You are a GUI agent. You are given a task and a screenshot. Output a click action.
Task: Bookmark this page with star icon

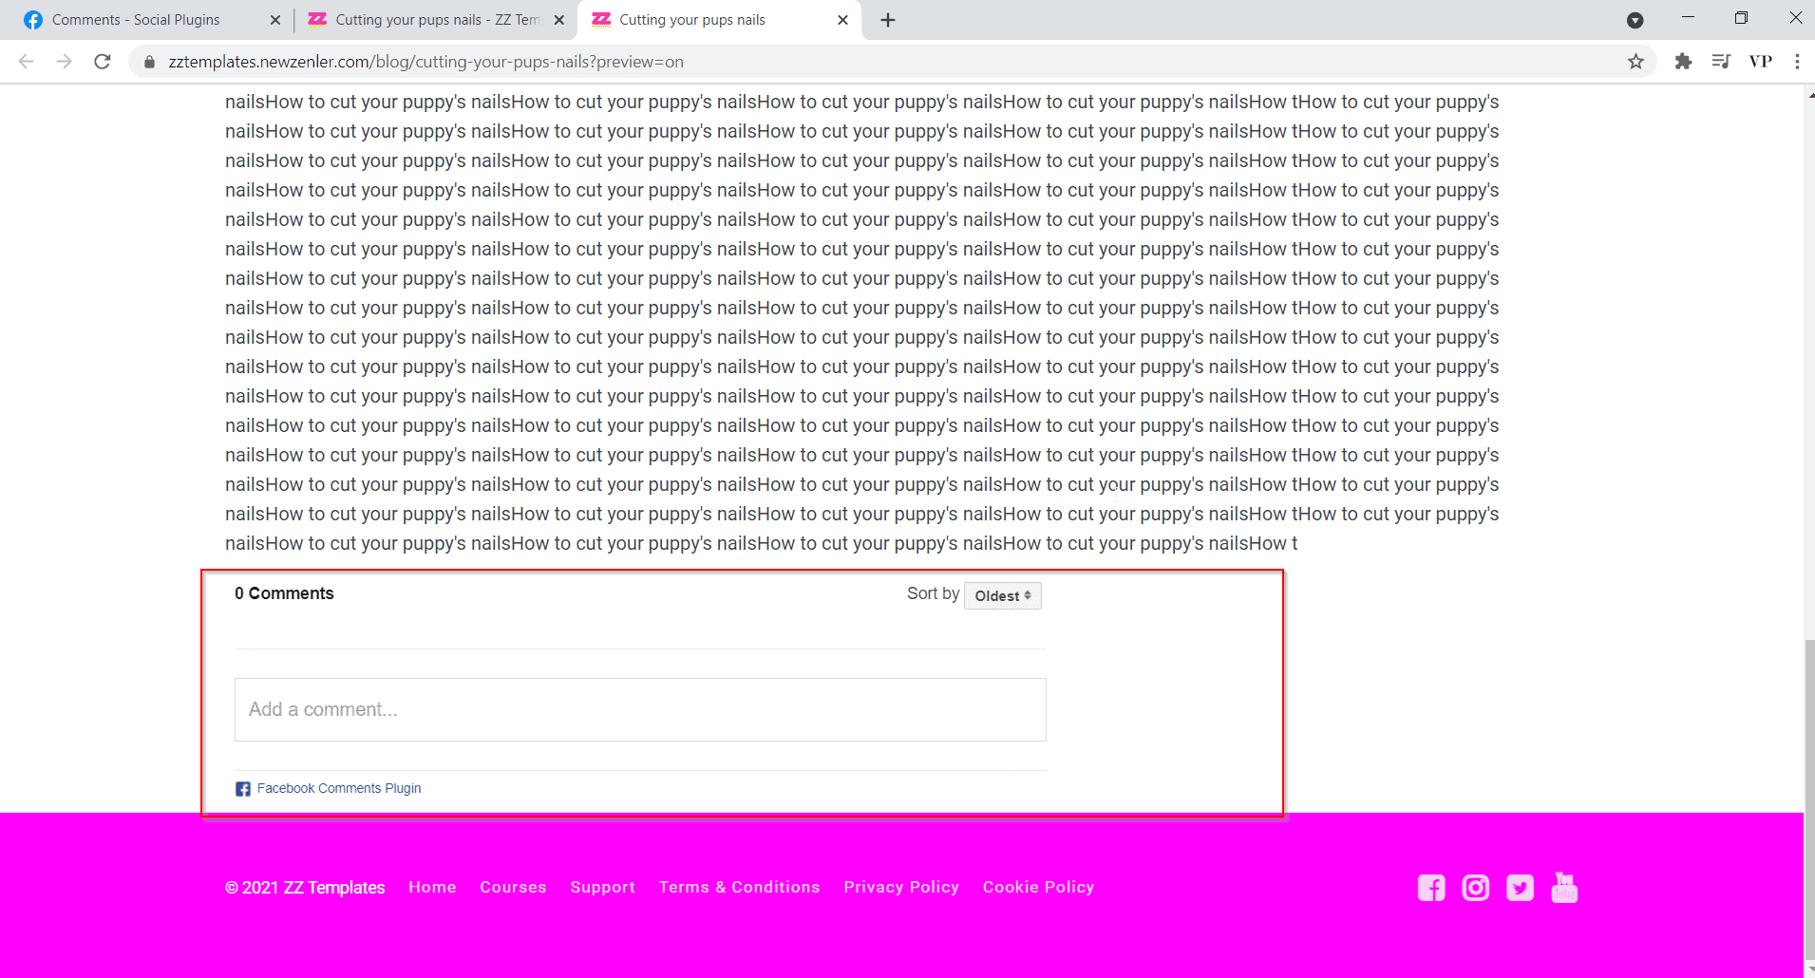coord(1635,62)
